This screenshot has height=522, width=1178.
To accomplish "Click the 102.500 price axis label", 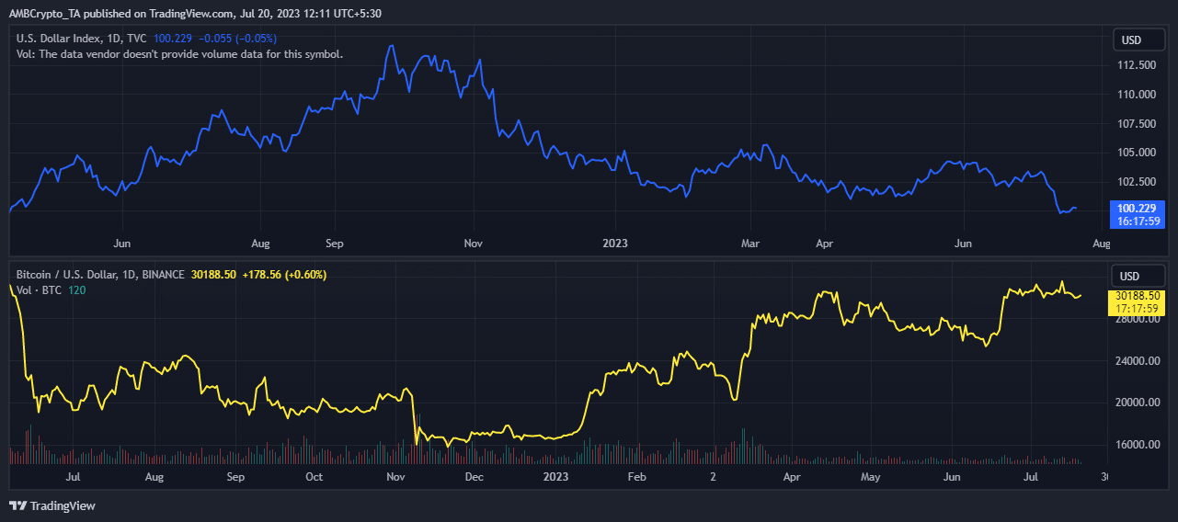I will [x=1136, y=181].
